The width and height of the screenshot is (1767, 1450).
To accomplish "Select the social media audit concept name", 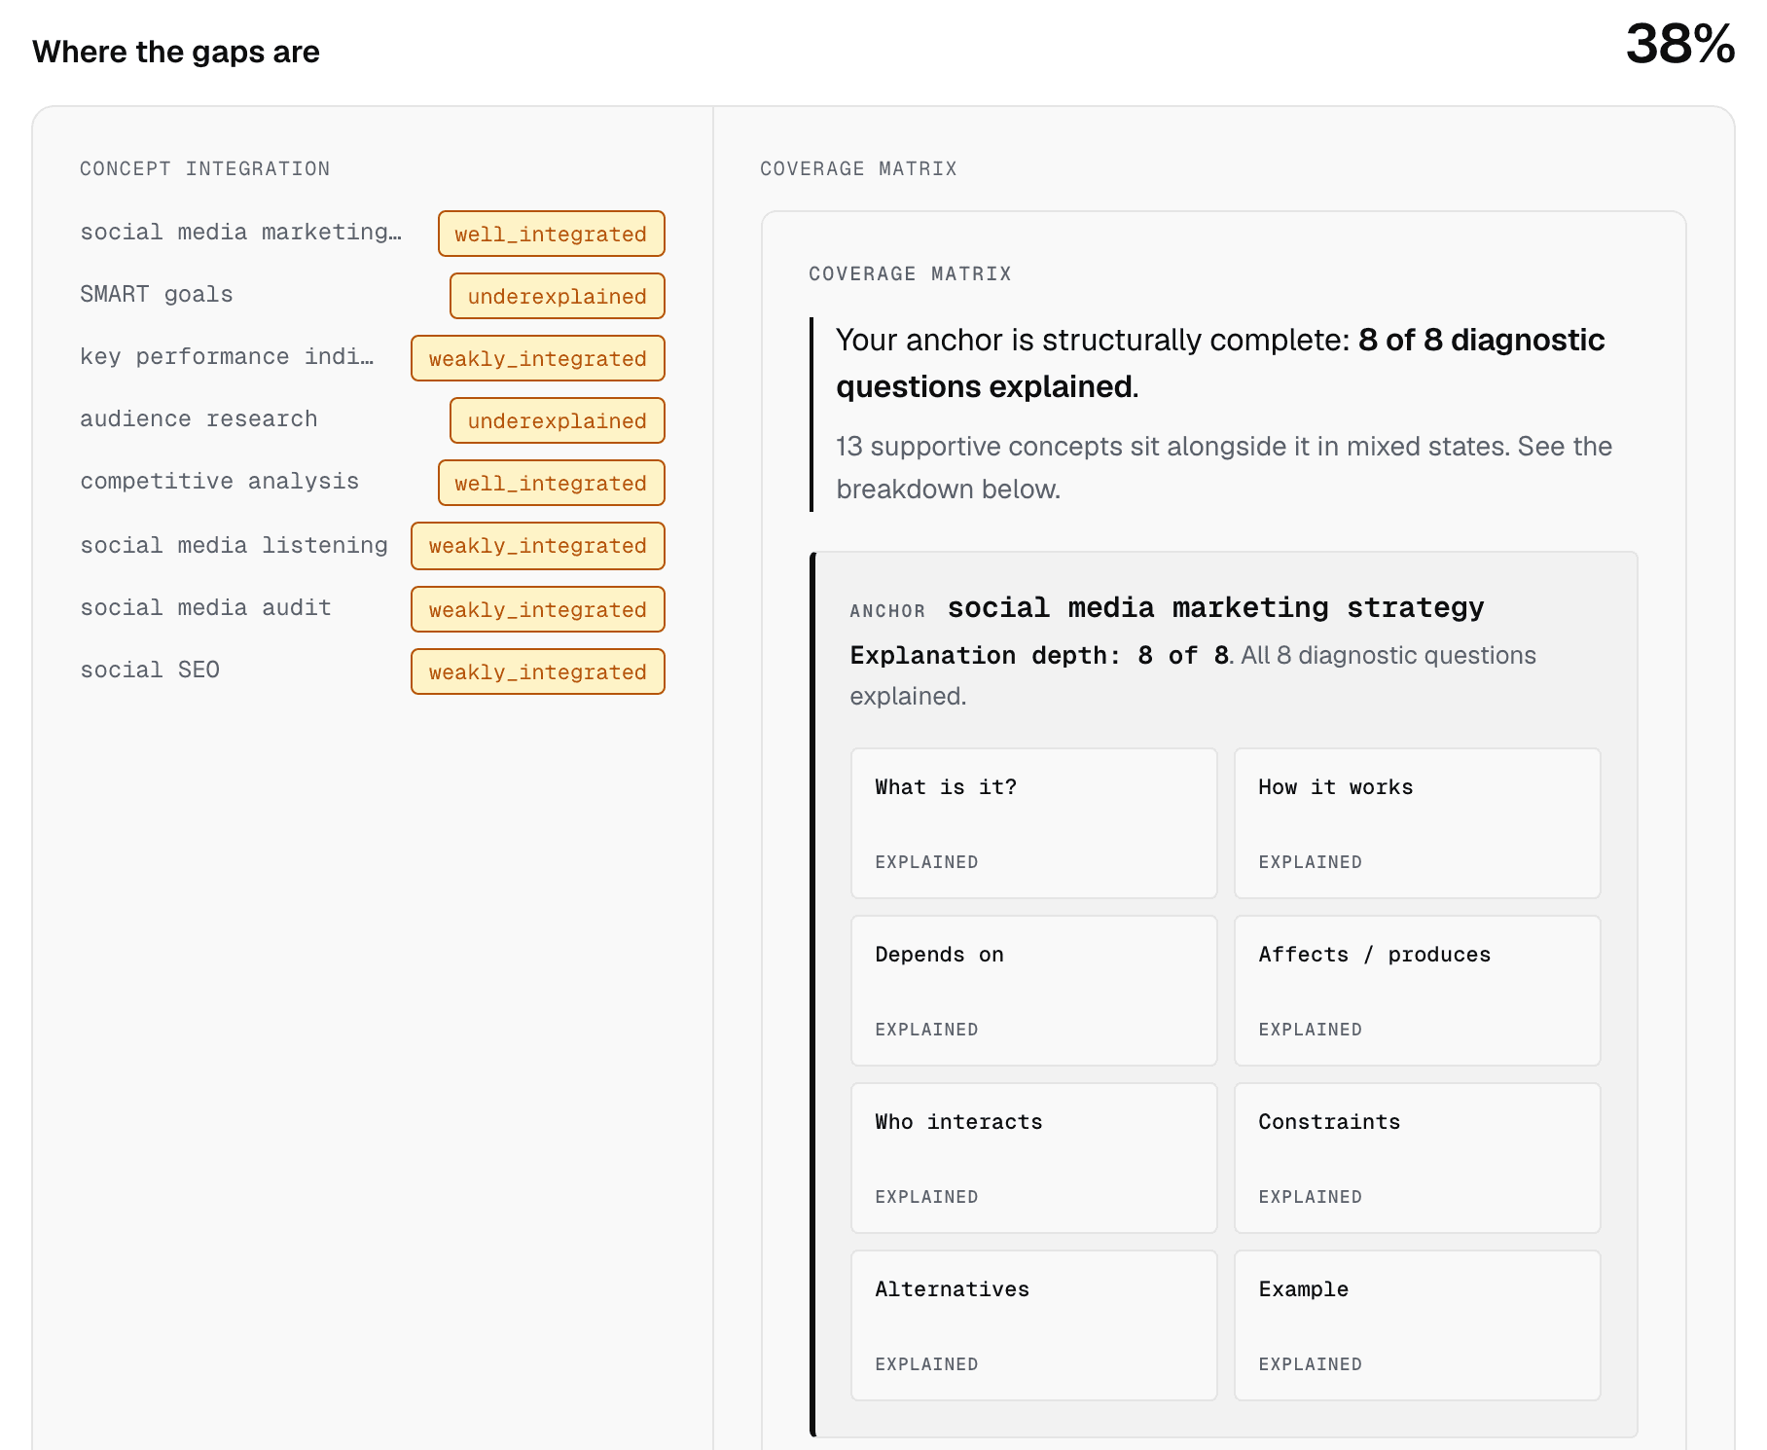I will [205, 608].
